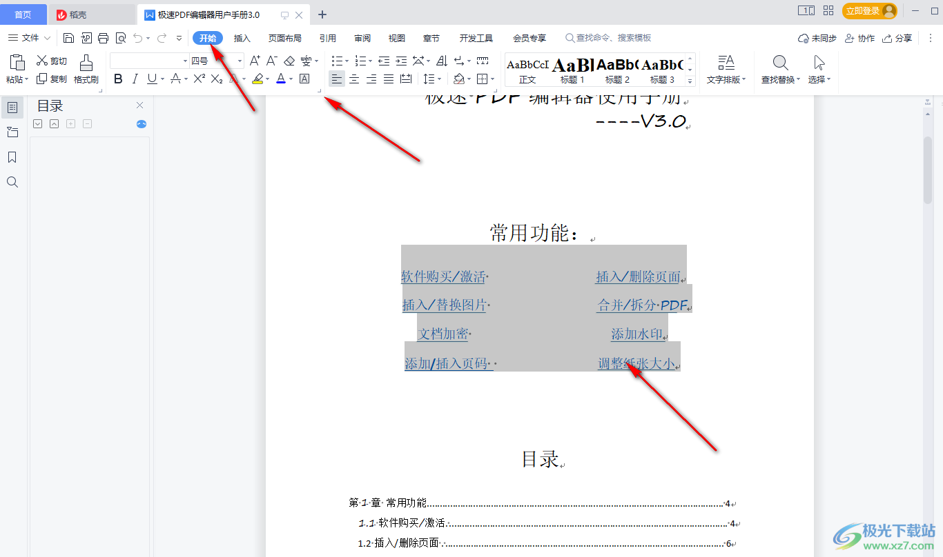The height and width of the screenshot is (557, 943).
Task: Click the Distributed alignment icon
Action: pyautogui.click(x=406, y=79)
